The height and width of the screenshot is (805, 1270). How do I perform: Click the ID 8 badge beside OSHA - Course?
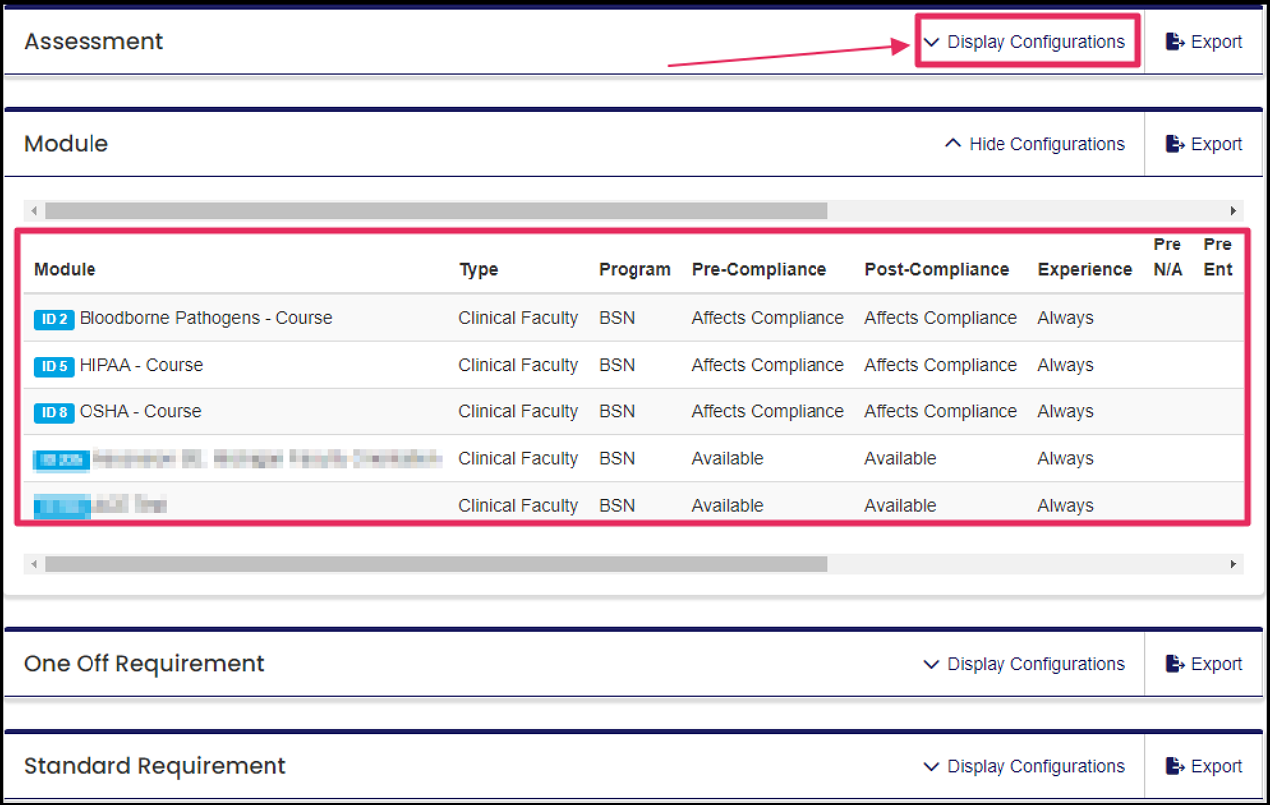pos(53,411)
